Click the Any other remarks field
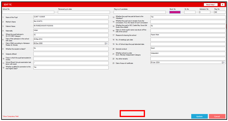The width and height of the screenshot is (228, 121). (188, 59)
